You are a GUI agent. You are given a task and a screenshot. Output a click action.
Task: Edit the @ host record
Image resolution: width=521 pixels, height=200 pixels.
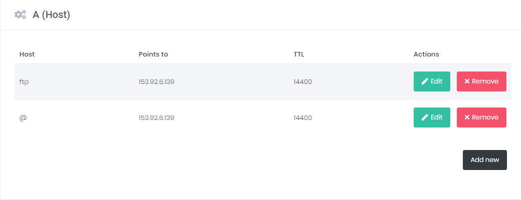(x=432, y=117)
